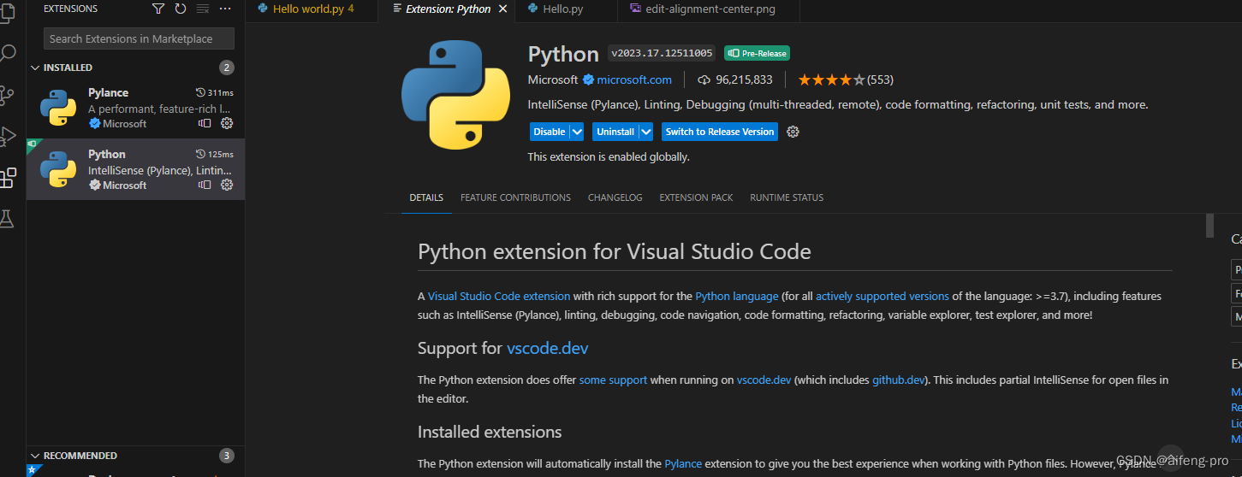Click Python 125ms activation time
The width and height of the screenshot is (1242, 477).
(215, 154)
